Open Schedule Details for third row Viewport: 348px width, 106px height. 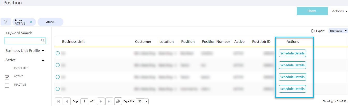point(292,77)
